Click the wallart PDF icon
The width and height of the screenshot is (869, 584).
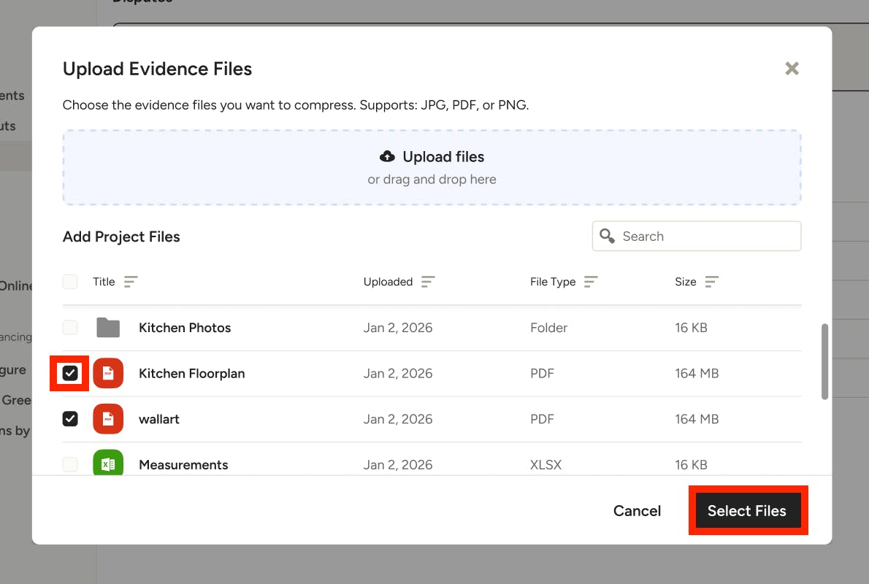(x=108, y=419)
